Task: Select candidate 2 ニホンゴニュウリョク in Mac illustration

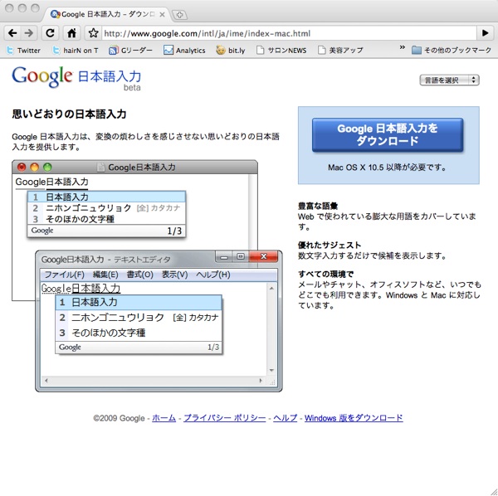Action: pos(106,208)
